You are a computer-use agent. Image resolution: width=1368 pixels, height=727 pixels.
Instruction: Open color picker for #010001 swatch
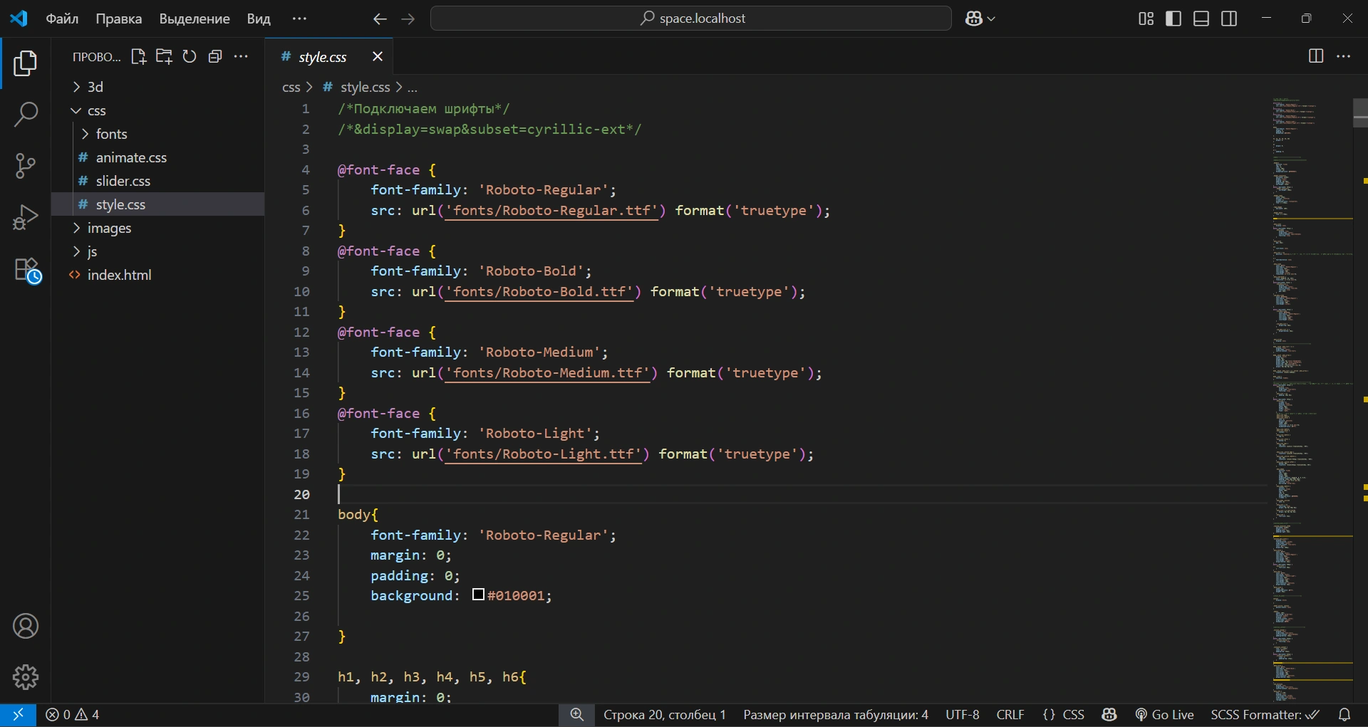[478, 595]
